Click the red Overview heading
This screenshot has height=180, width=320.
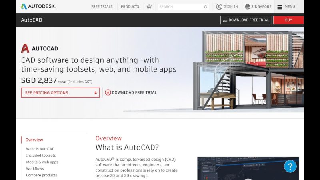coord(108,138)
